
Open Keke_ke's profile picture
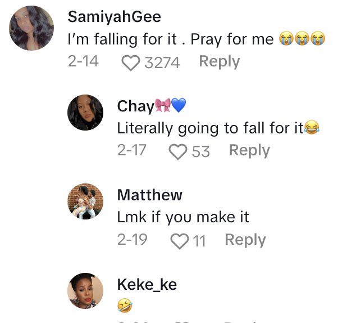85,291
